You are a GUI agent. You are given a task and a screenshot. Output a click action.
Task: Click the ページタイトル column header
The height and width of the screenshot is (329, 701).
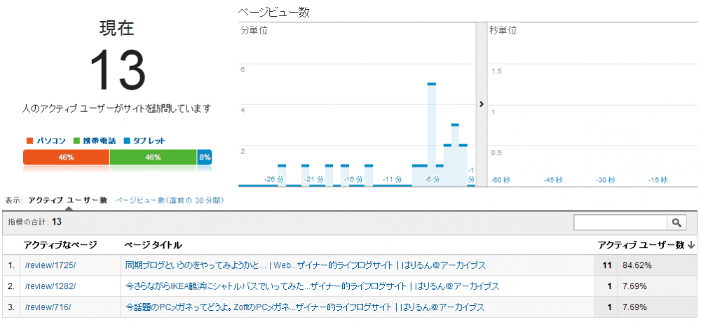153,245
